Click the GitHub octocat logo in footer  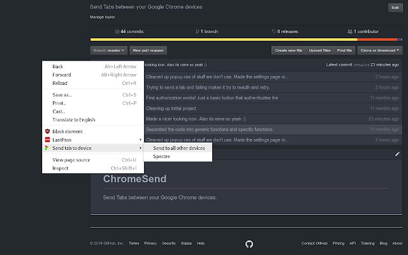click(249, 244)
